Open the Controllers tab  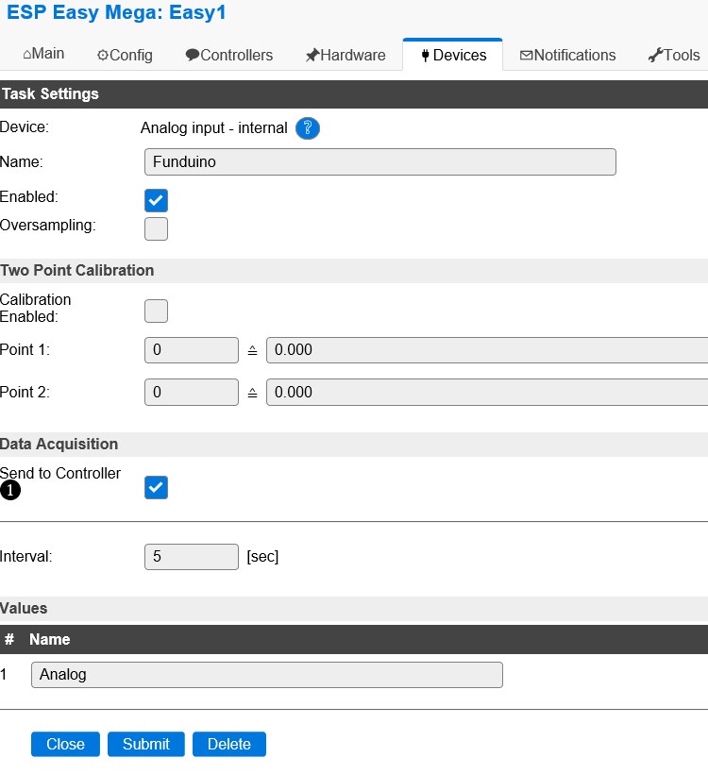coord(229,56)
